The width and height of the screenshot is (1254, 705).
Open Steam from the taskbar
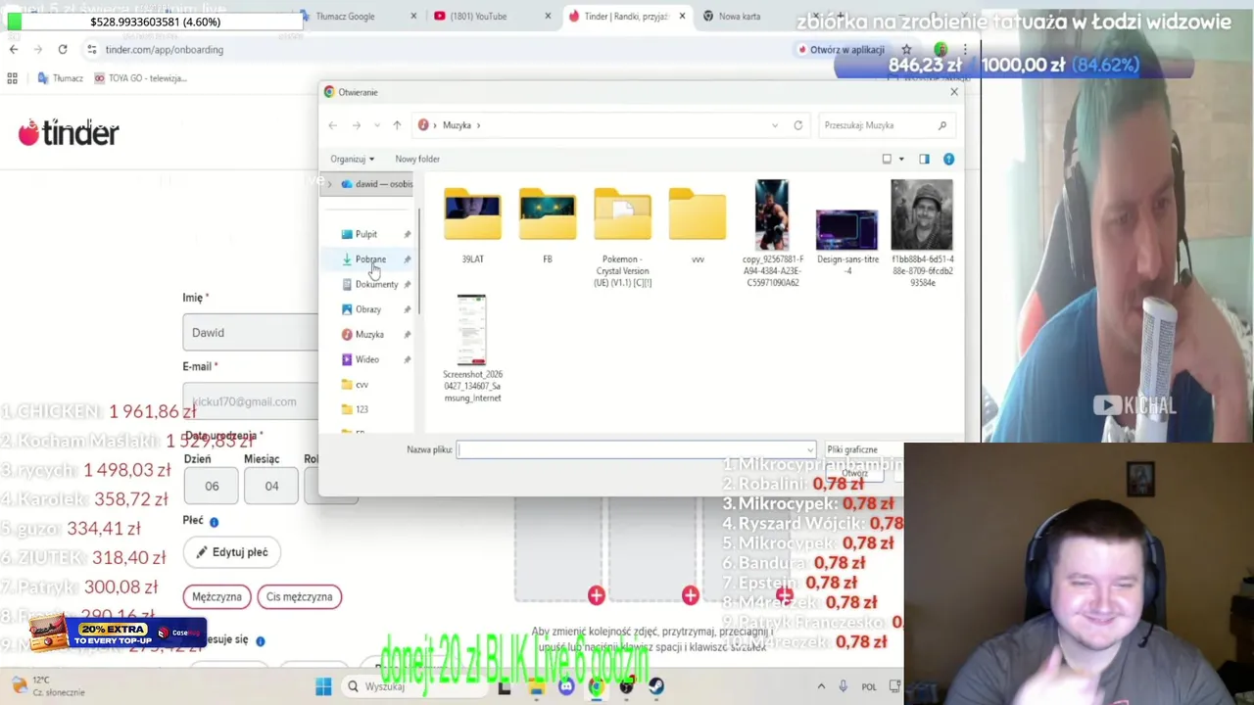point(656,686)
